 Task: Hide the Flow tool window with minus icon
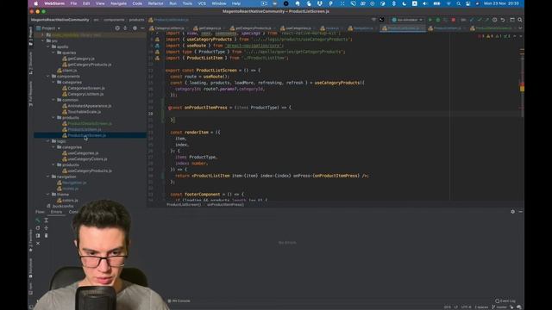[520, 212]
